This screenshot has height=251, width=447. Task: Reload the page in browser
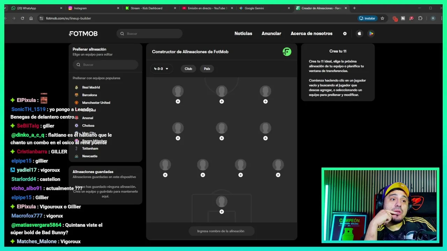[x=22, y=18]
